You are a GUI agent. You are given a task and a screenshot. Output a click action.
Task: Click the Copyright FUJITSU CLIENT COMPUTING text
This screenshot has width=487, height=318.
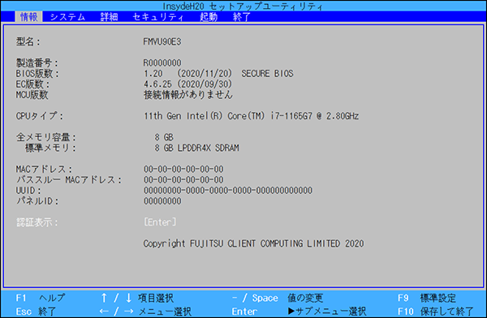(253, 243)
